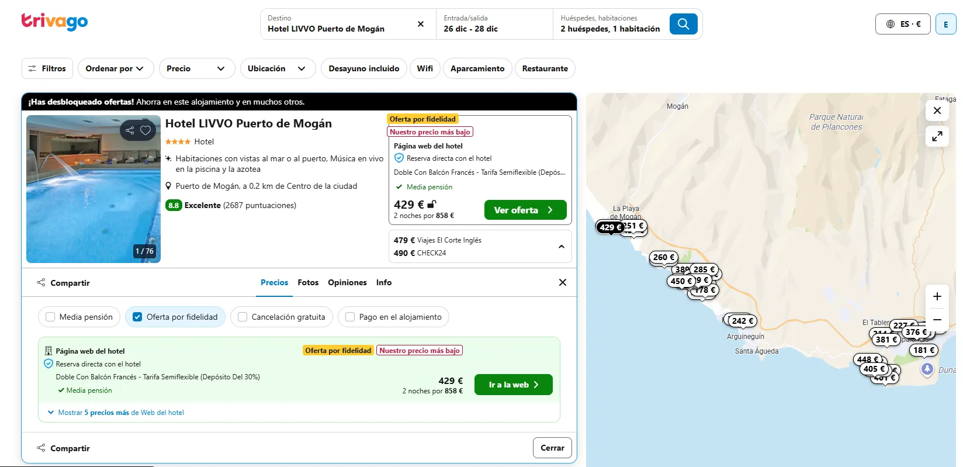The height and width of the screenshot is (467, 963).
Task: Click the Ver oferta button
Action: click(525, 210)
